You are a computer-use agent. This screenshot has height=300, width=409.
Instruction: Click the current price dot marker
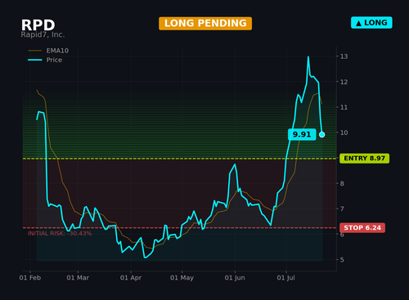321,134
